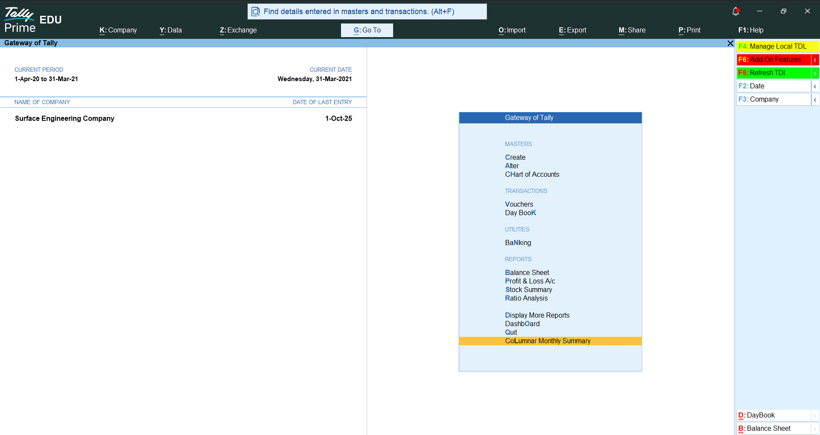This screenshot has height=435, width=820.
Task: Open the K: Company menu
Action: point(118,30)
